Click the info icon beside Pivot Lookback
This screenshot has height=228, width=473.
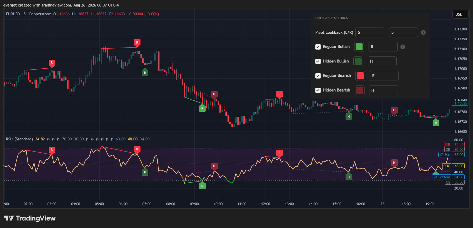click(423, 32)
